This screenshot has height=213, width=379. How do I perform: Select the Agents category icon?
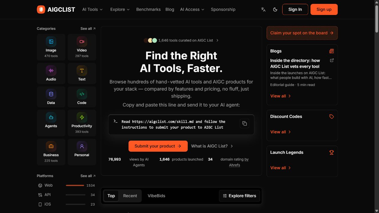51,117
